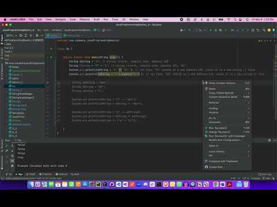Open Project view selector dropdown
Image resolution: width=277 pixels, height=207 pixels.
12,36
